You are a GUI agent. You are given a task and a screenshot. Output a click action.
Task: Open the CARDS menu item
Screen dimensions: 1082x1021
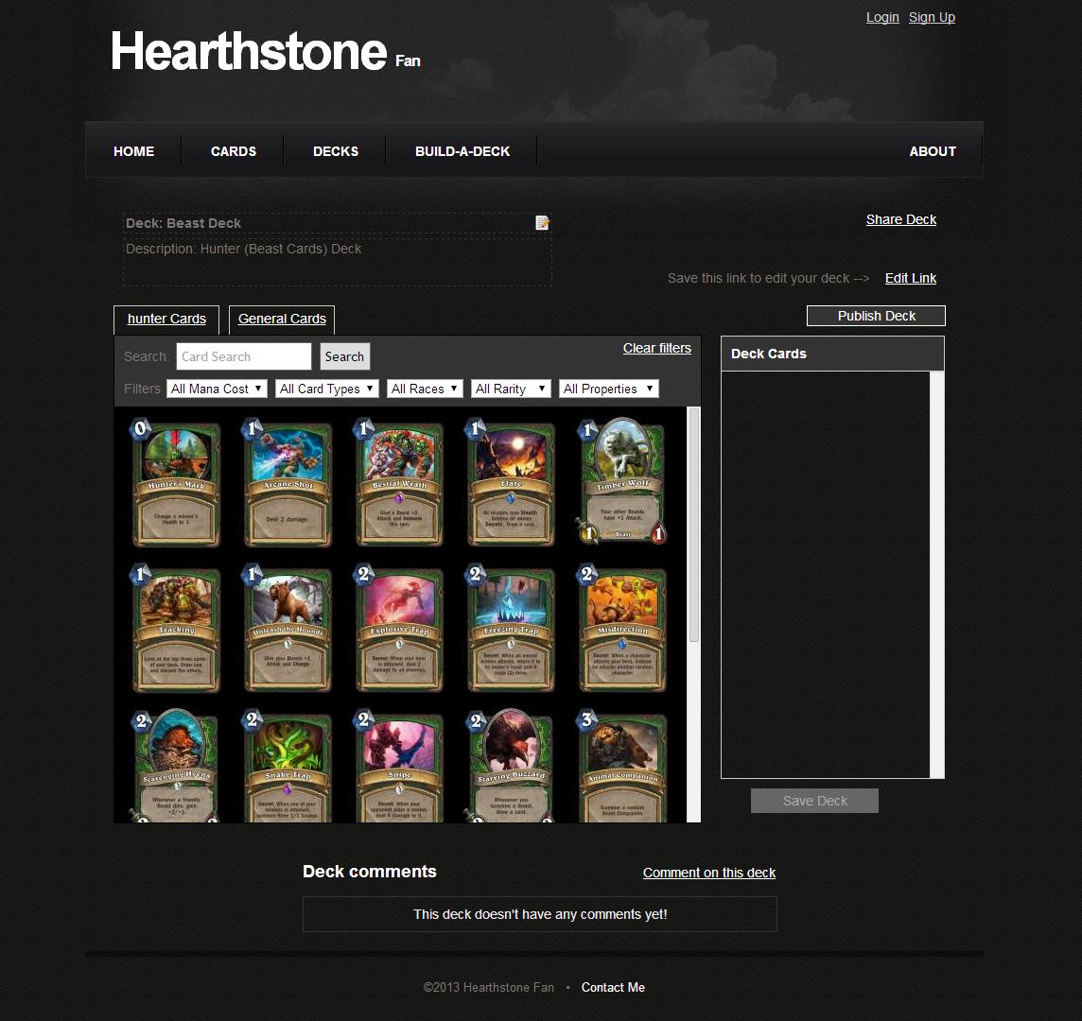[234, 151]
